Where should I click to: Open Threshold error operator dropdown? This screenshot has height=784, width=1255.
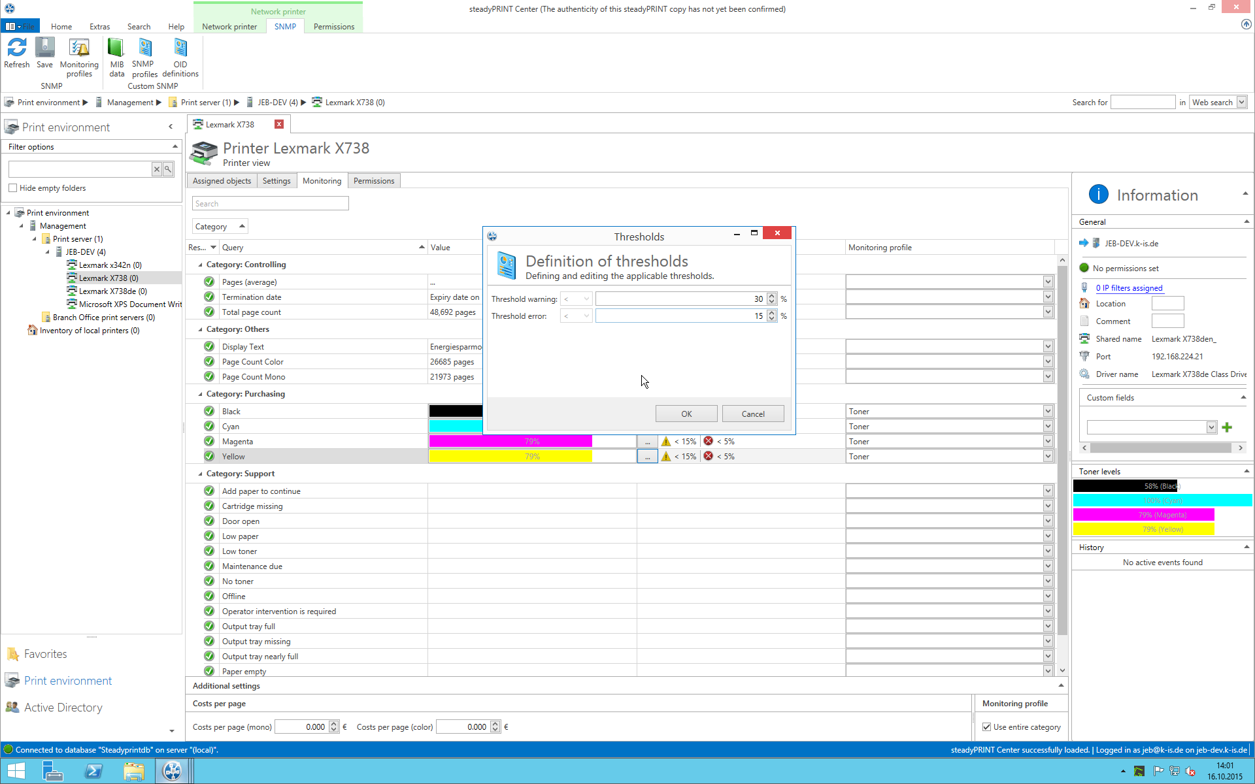tap(576, 316)
